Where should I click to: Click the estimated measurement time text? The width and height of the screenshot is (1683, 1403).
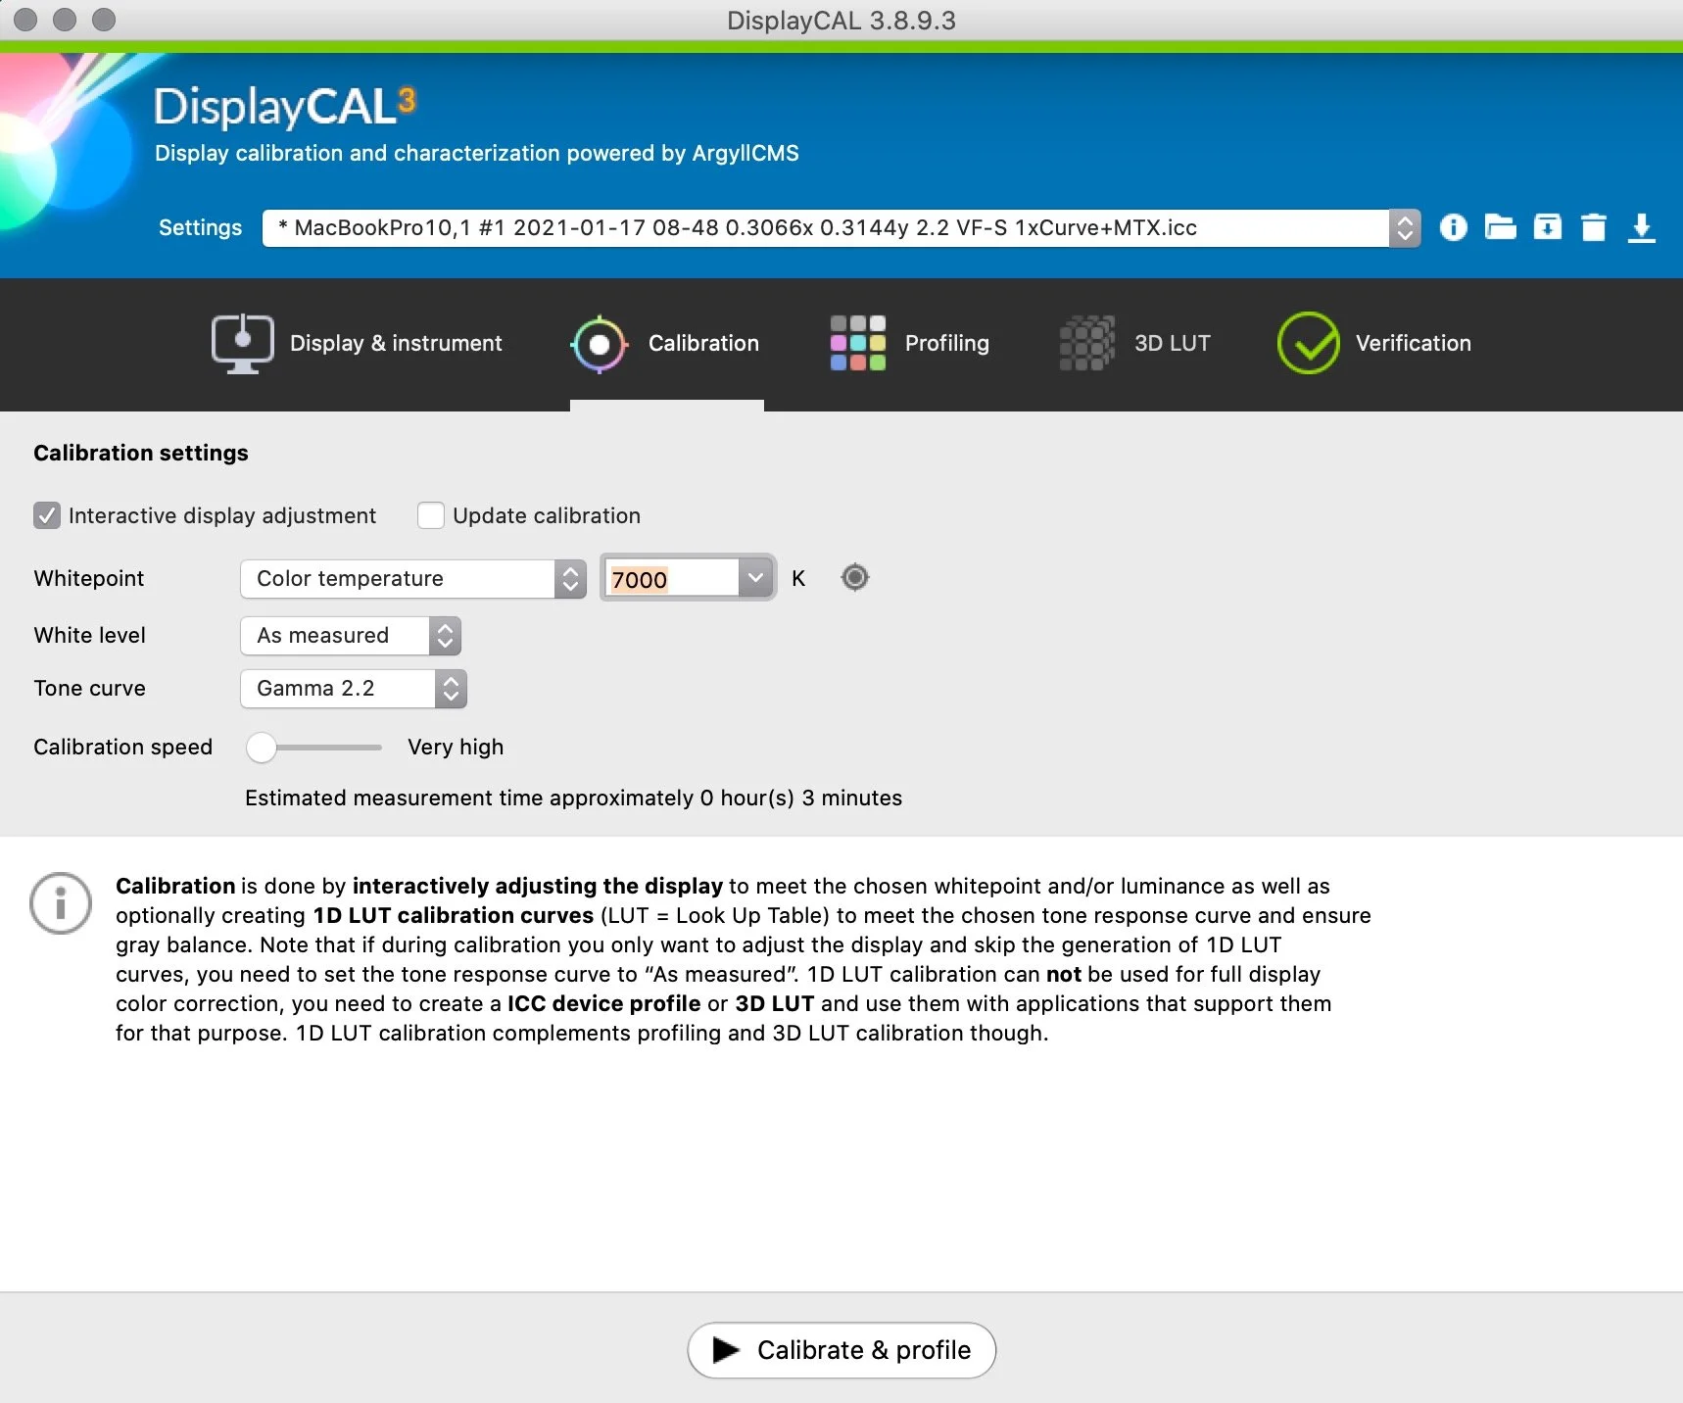(x=573, y=798)
